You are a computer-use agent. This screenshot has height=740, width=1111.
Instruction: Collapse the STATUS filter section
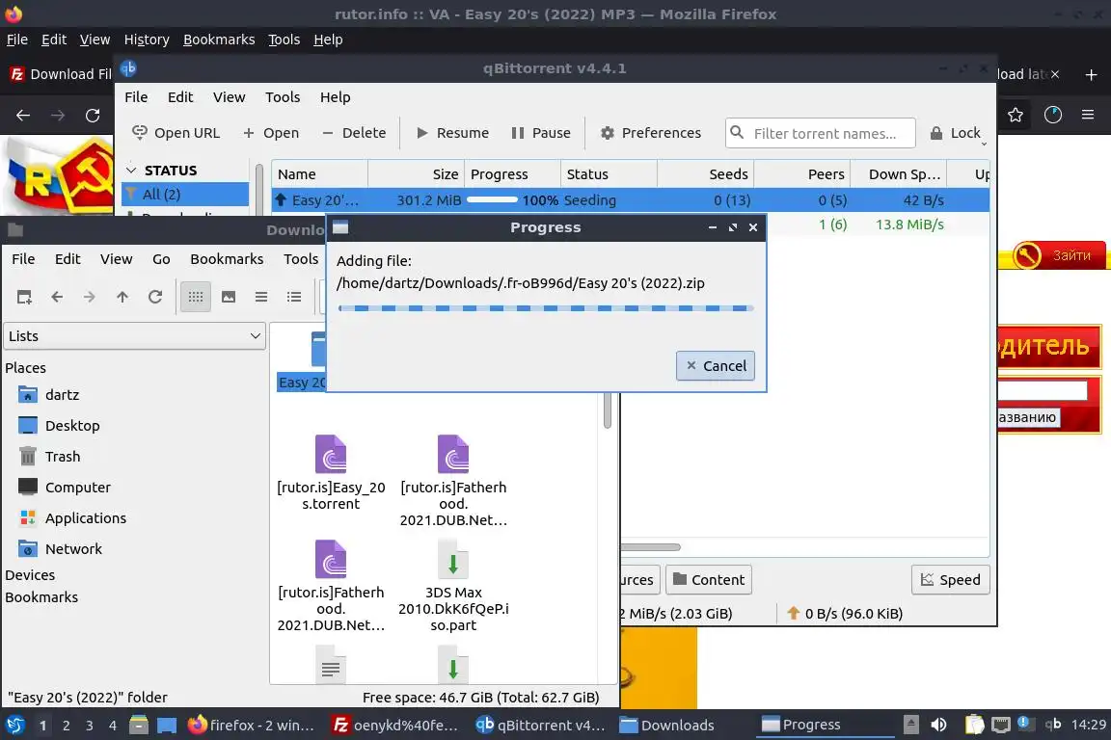131,170
